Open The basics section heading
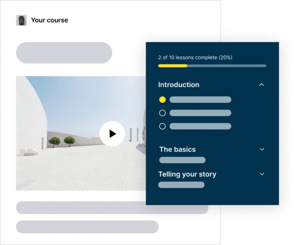The image size is (295, 245). pyautogui.click(x=177, y=149)
